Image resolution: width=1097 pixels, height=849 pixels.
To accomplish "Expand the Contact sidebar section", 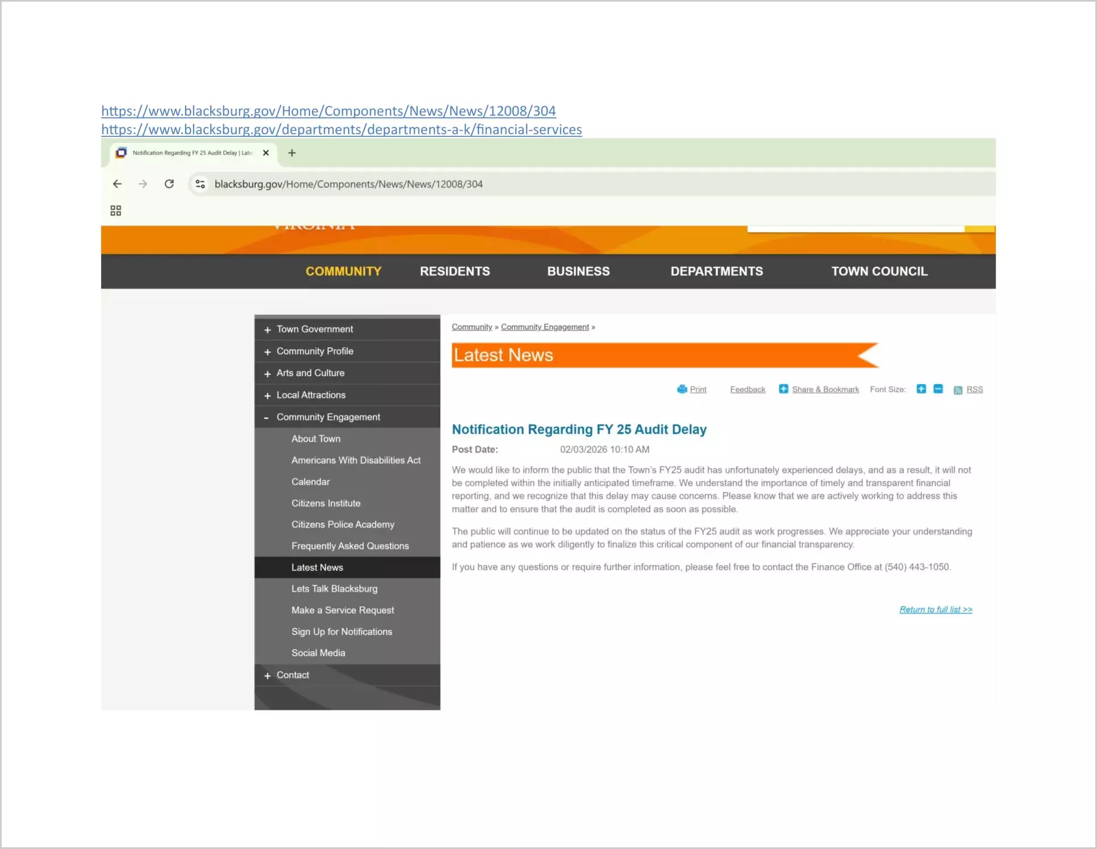I will (267, 676).
